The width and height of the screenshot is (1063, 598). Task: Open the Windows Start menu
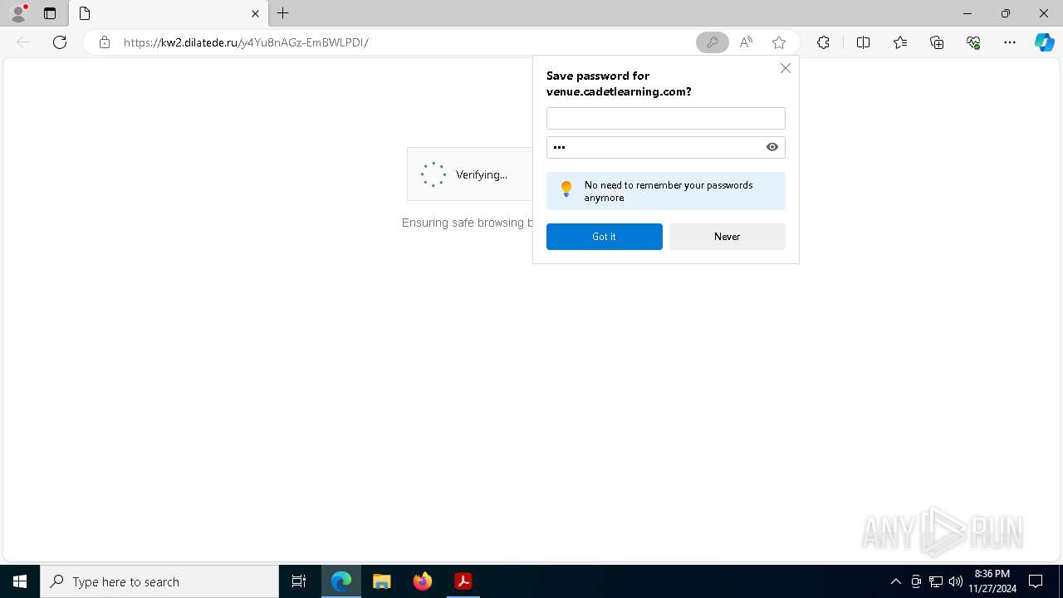coord(20,581)
